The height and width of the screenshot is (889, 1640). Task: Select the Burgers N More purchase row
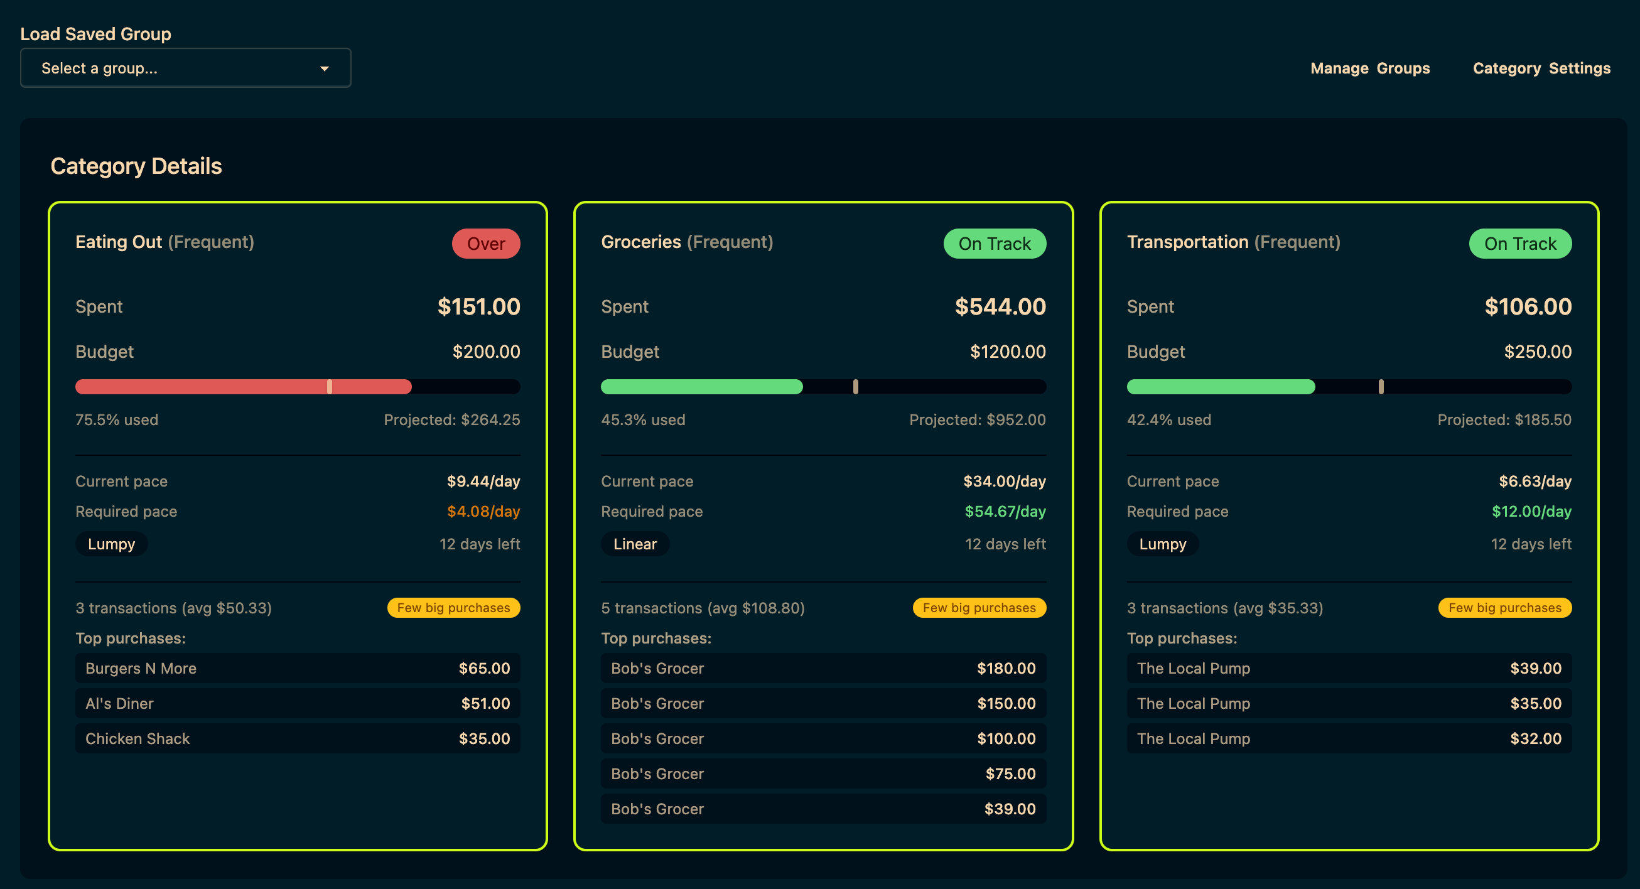coord(298,668)
